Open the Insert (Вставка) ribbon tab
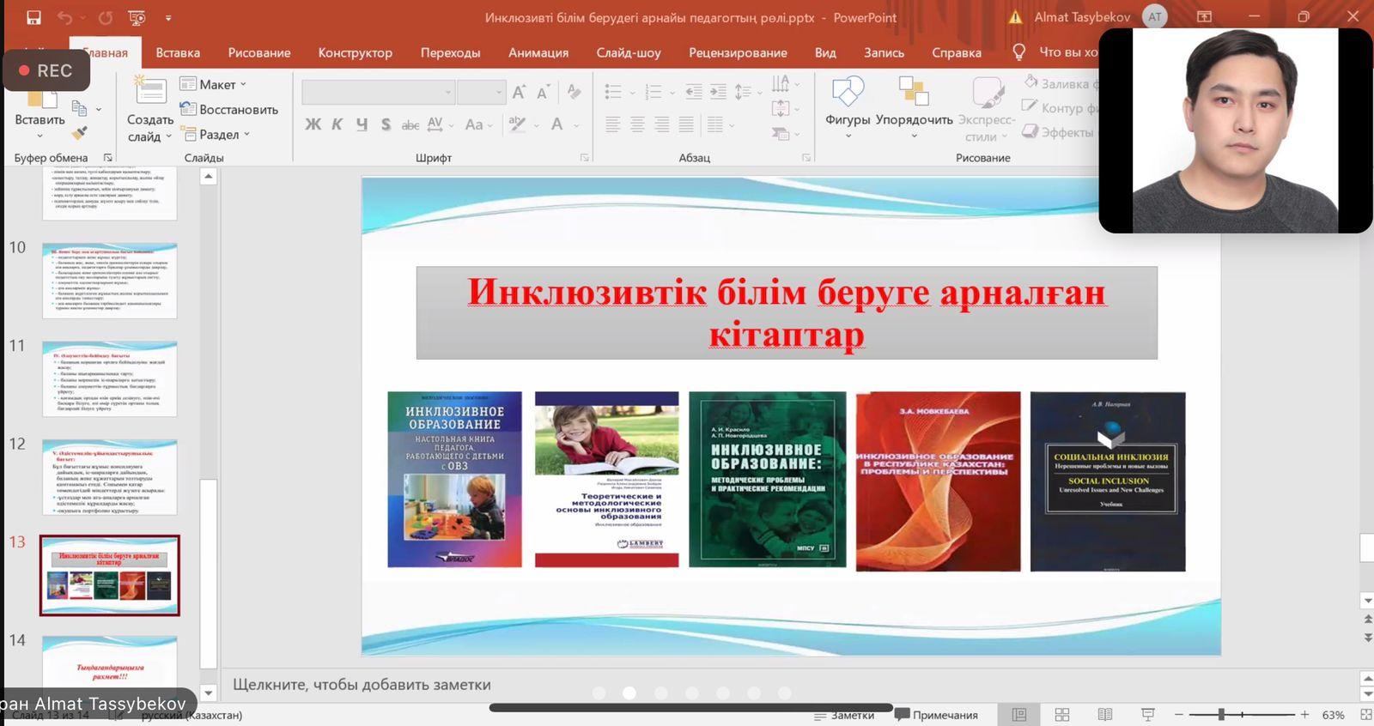 [178, 52]
